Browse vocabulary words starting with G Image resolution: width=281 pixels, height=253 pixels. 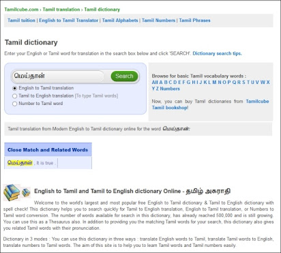point(188,83)
